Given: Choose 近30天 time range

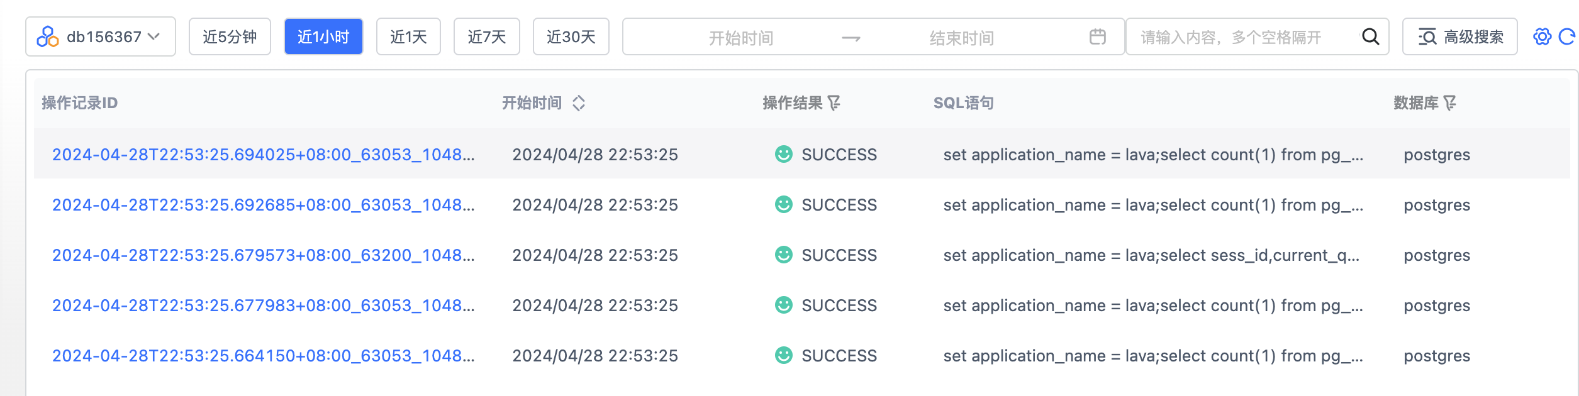Looking at the screenshot, I should point(571,37).
